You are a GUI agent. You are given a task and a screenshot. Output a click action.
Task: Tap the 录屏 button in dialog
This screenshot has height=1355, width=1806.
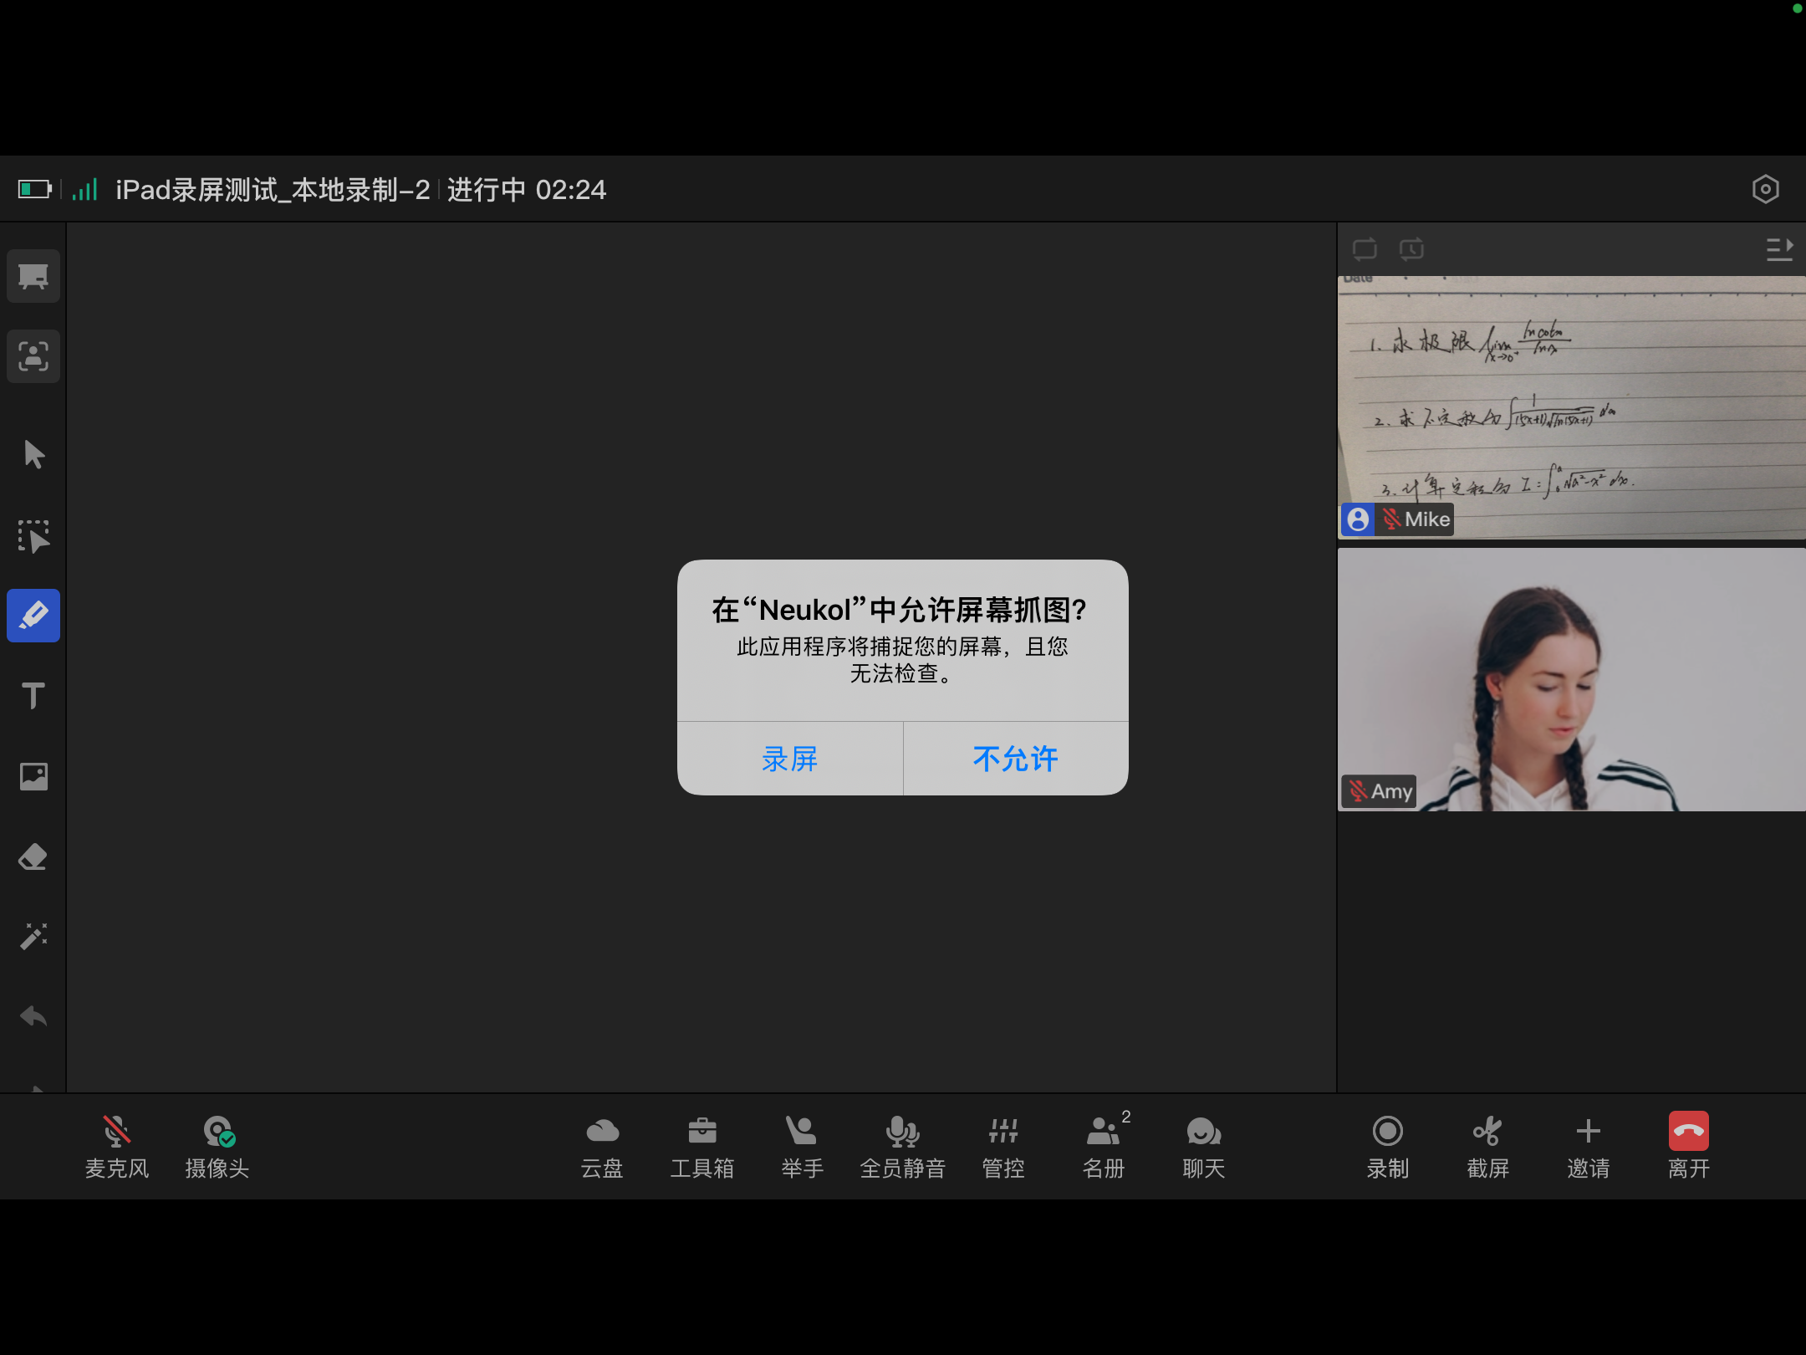pyautogui.click(x=790, y=759)
